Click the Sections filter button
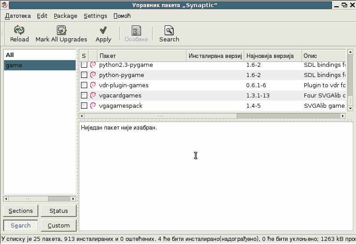This screenshot has height=244, width=356. (20, 211)
